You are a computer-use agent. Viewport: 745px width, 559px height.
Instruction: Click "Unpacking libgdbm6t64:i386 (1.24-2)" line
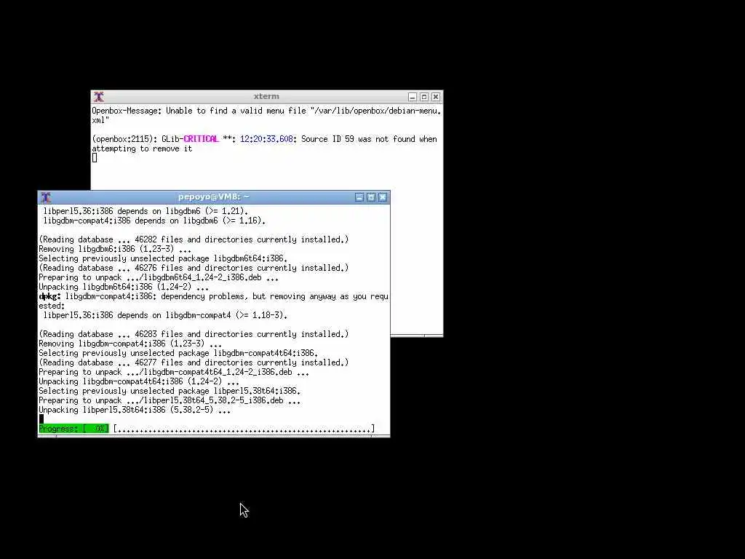124,287
